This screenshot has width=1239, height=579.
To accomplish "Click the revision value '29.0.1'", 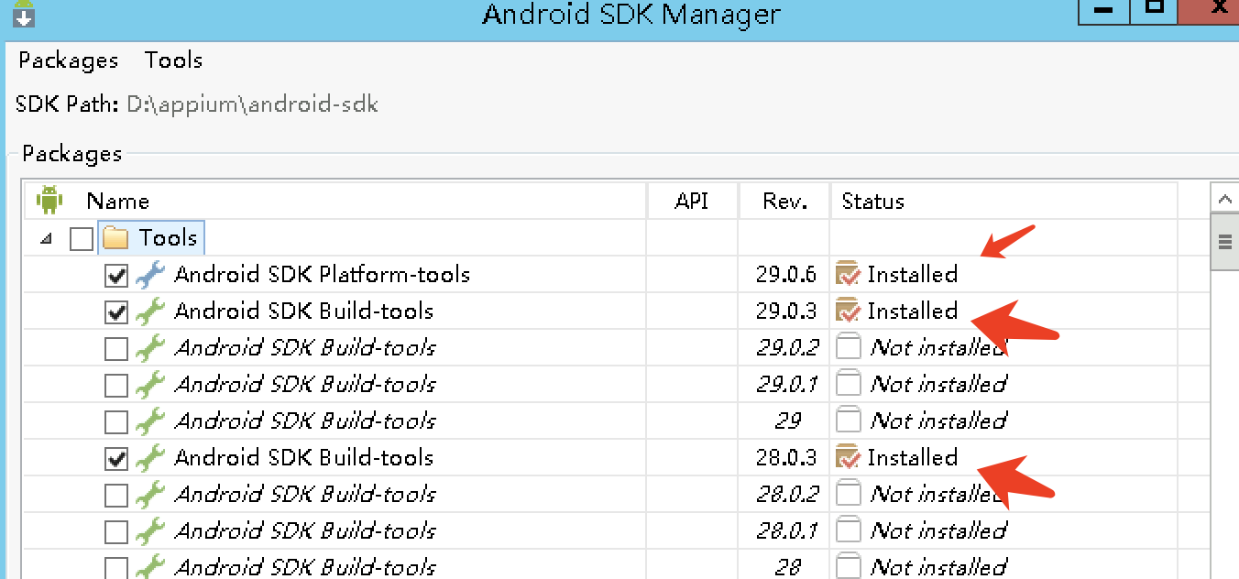I will coord(787,384).
